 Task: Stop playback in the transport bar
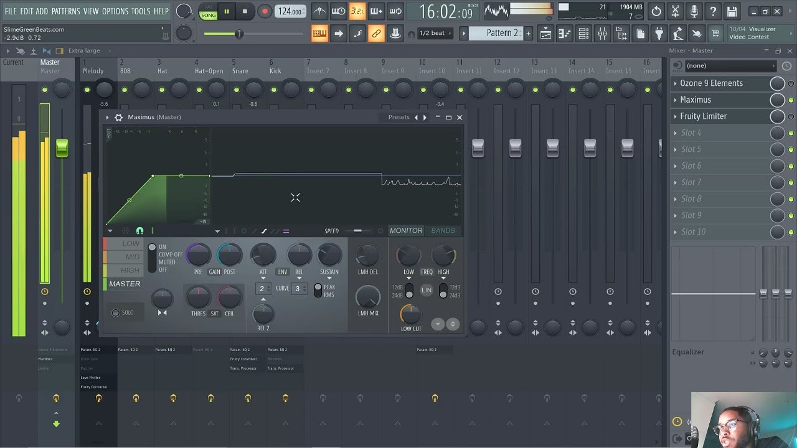(x=245, y=11)
